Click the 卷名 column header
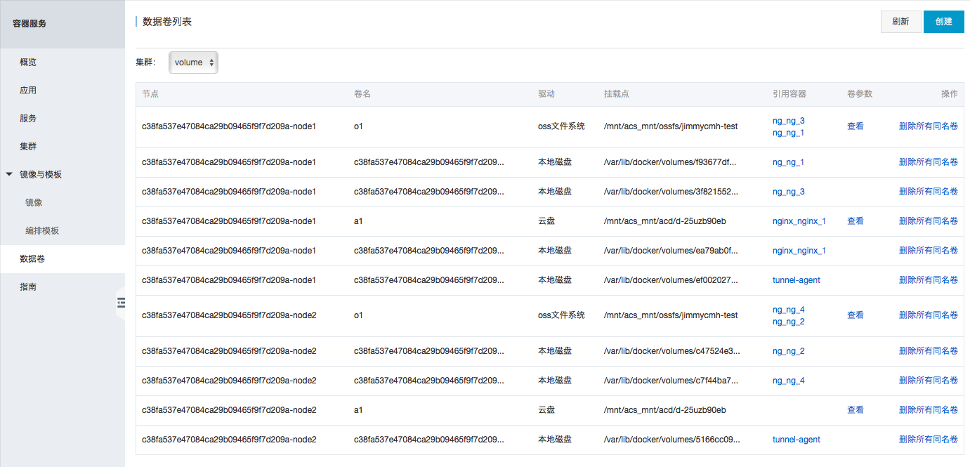Screen dimensions: 970x467 362,94
